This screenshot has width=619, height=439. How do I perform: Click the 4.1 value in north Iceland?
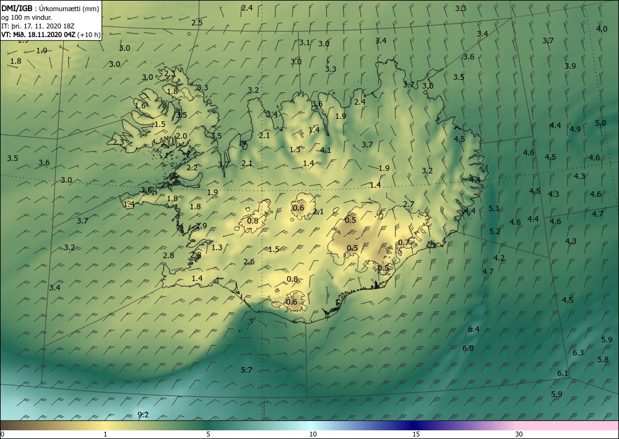click(x=326, y=150)
